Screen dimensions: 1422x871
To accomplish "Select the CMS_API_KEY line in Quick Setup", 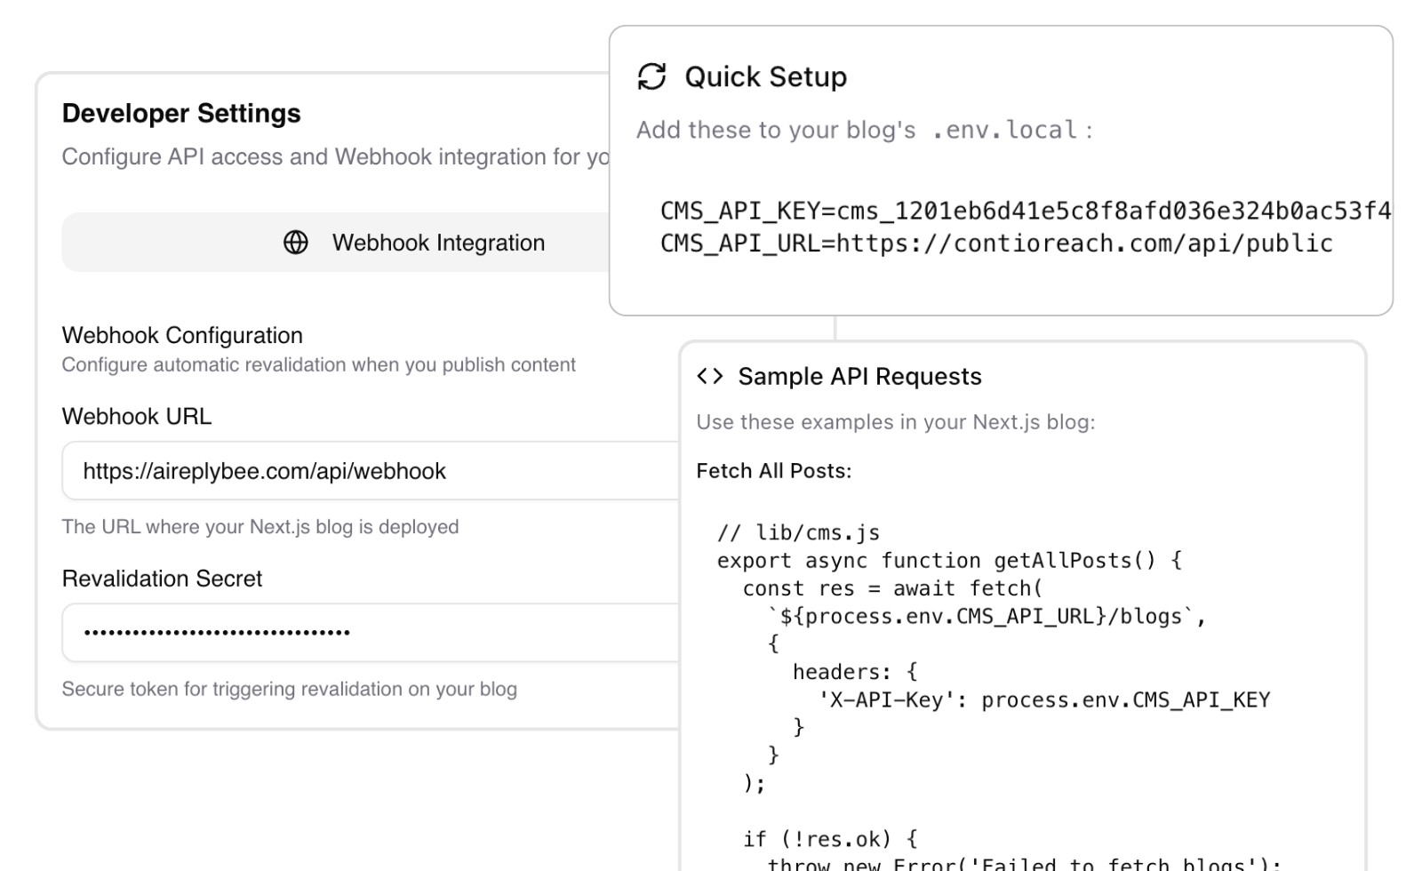I will [x=1022, y=211].
